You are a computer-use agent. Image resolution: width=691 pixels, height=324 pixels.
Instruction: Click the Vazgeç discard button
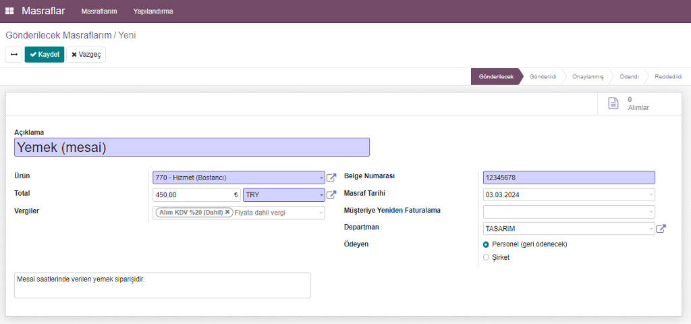tap(86, 55)
